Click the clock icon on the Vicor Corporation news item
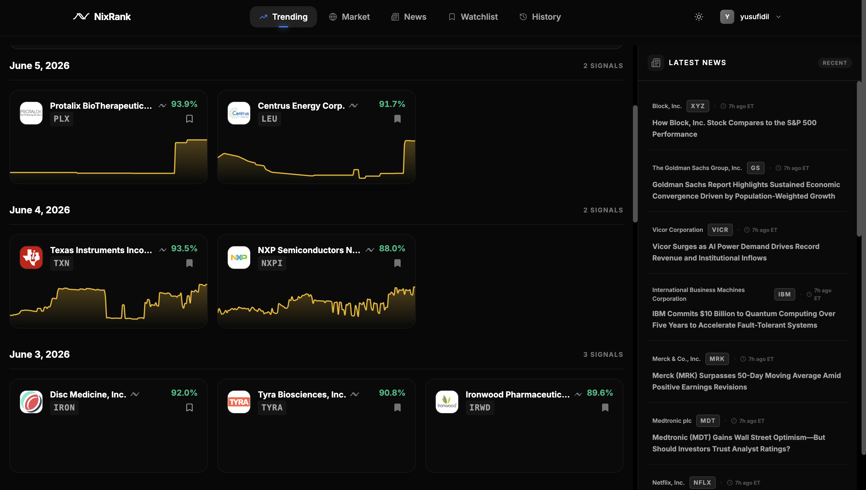This screenshot has height=490, width=866. 747,230
